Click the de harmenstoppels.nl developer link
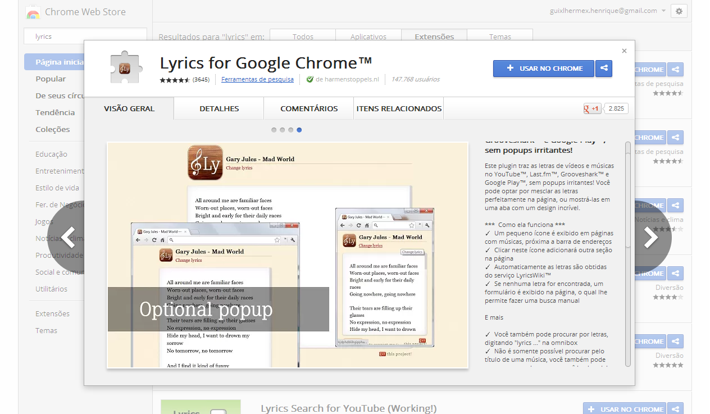Image resolution: width=710 pixels, height=414 pixels. (347, 80)
